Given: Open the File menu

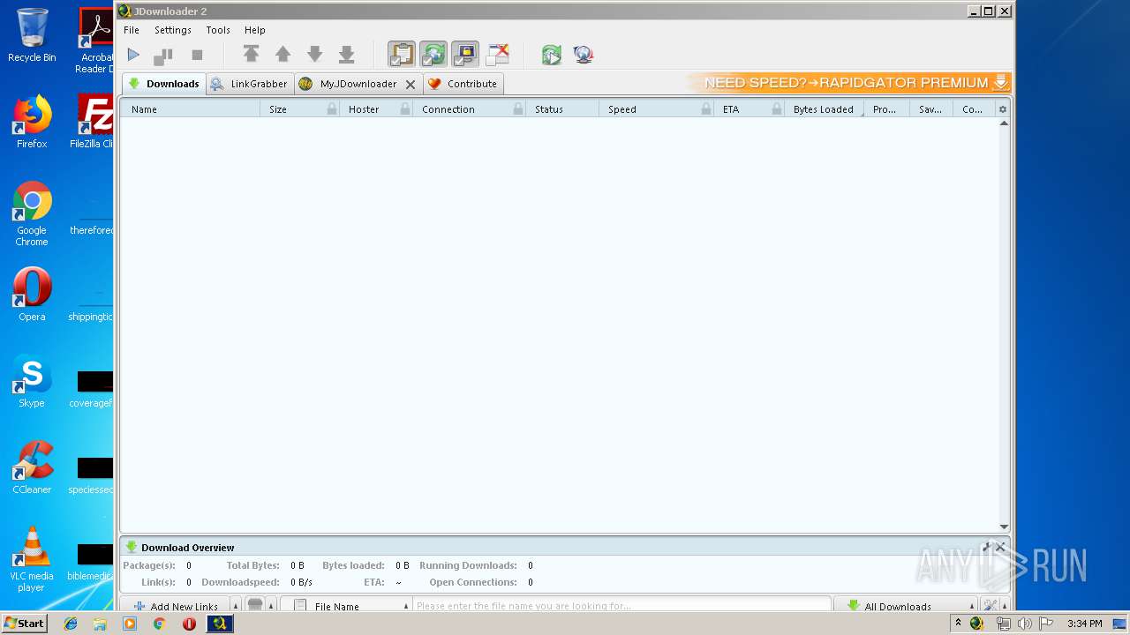Looking at the screenshot, I should coord(132,30).
